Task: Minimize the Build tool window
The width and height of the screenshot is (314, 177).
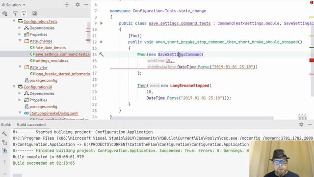Action: [x=310, y=124]
